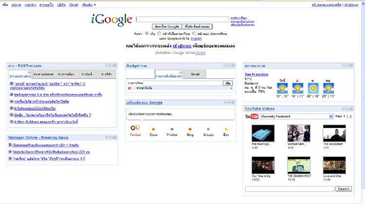Viewport: 365px width, 204px height.
Task: Select the Thai-language pages radio button
Action: coord(159,34)
